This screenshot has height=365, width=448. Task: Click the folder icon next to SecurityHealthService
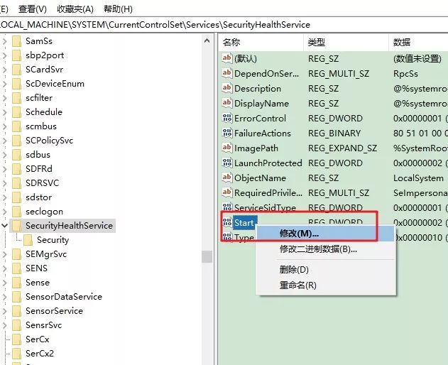tap(16, 226)
